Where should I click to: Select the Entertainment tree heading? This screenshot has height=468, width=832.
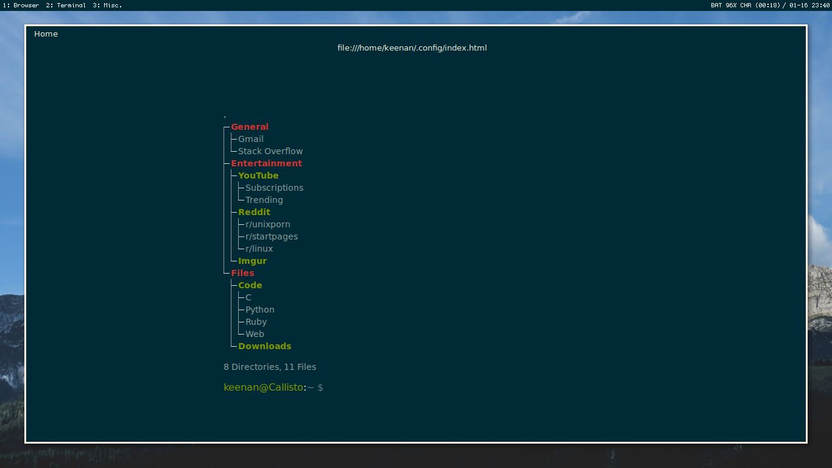coord(266,163)
